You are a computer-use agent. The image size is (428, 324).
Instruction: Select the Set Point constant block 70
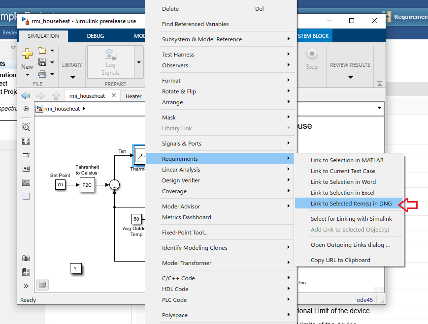(x=60, y=185)
